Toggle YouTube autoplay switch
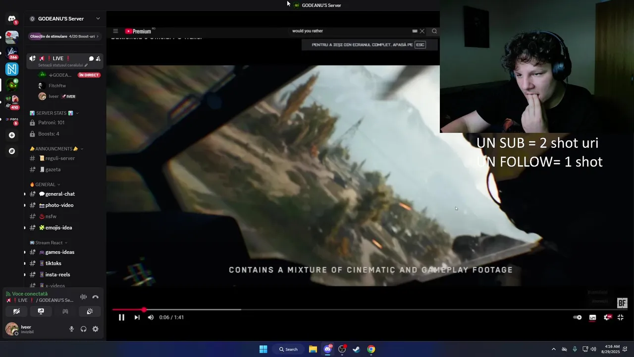 click(x=578, y=317)
